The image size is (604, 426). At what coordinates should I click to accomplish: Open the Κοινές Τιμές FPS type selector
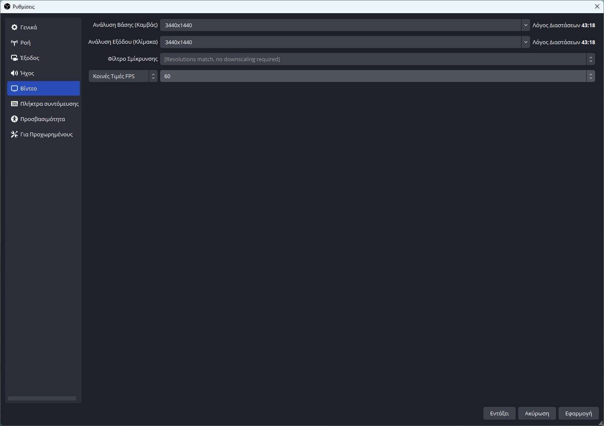(123, 76)
